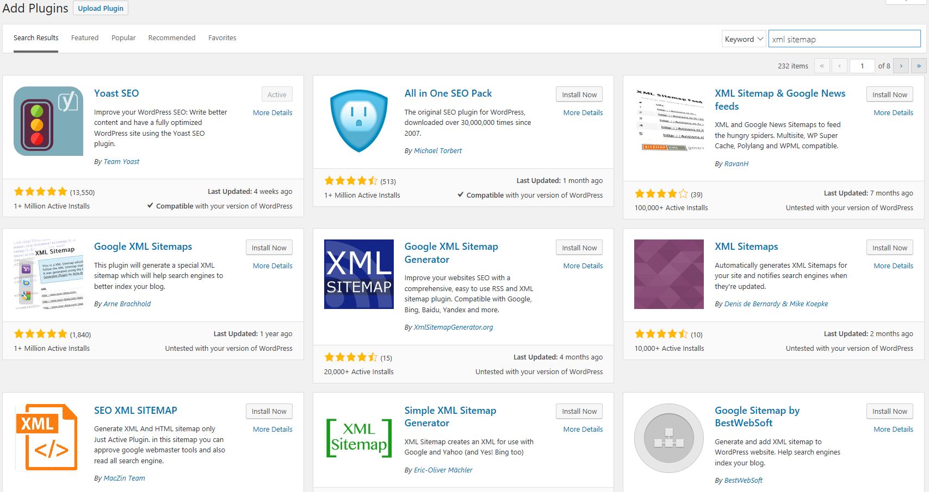Go to the next results page

[x=901, y=66]
